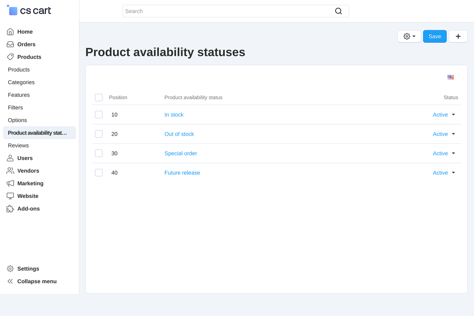474x316 pixels.
Task: Open the Future release status link
Action: pyautogui.click(x=182, y=173)
